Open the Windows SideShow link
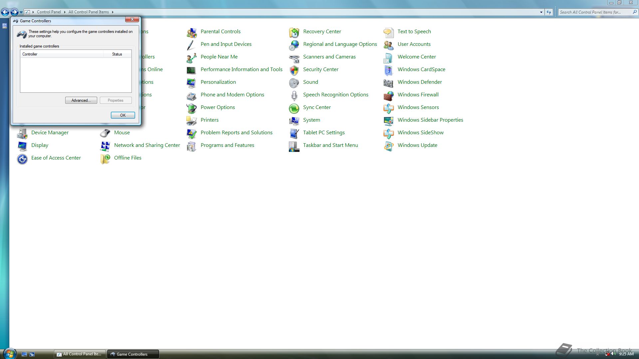The width and height of the screenshot is (639, 359). click(x=420, y=132)
